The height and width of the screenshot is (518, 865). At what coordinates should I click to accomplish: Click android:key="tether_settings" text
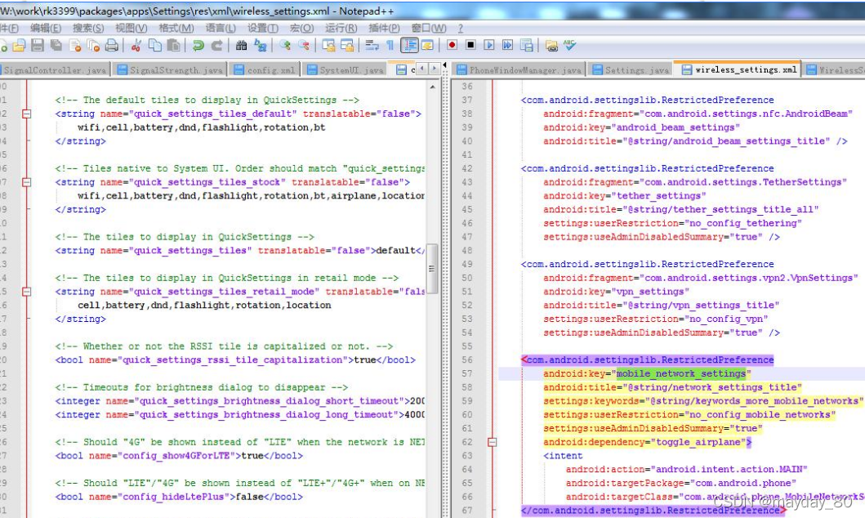point(625,196)
